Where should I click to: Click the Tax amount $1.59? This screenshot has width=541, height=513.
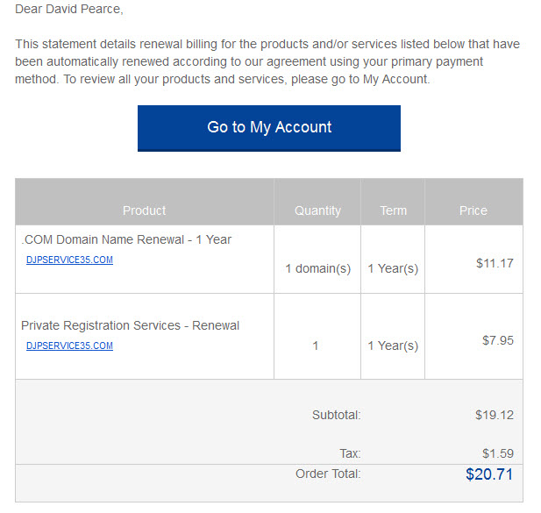click(498, 453)
